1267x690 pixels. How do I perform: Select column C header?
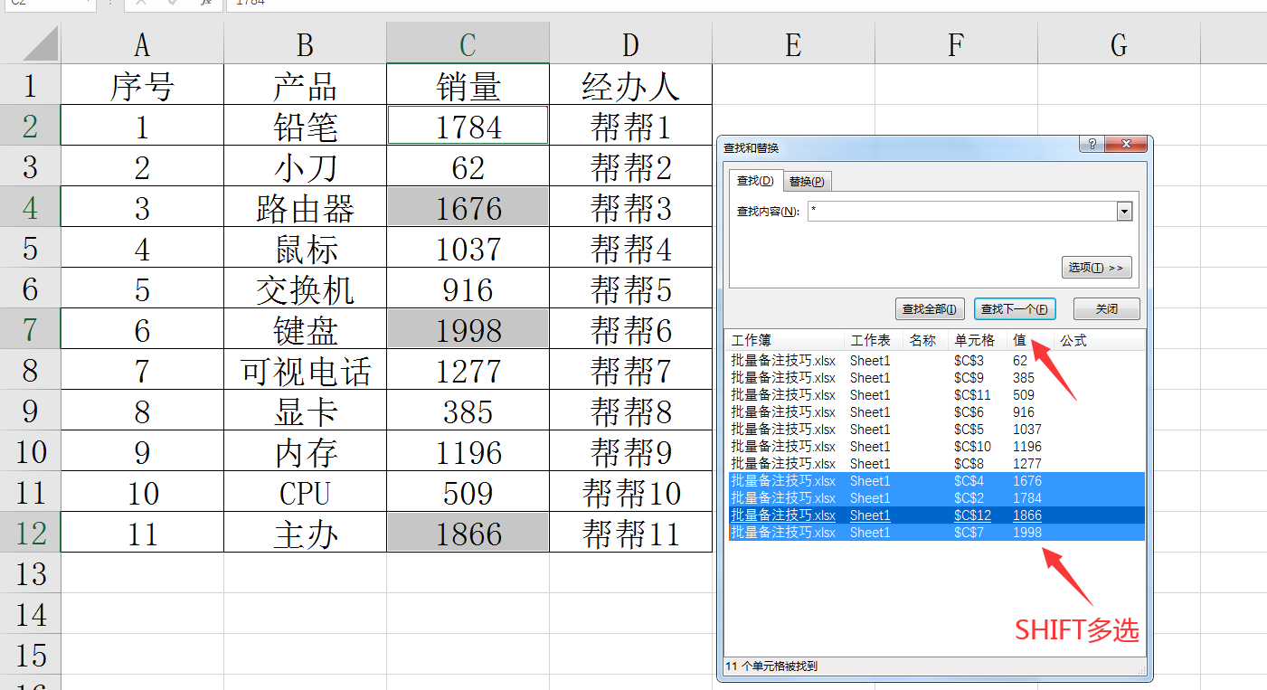coord(468,43)
